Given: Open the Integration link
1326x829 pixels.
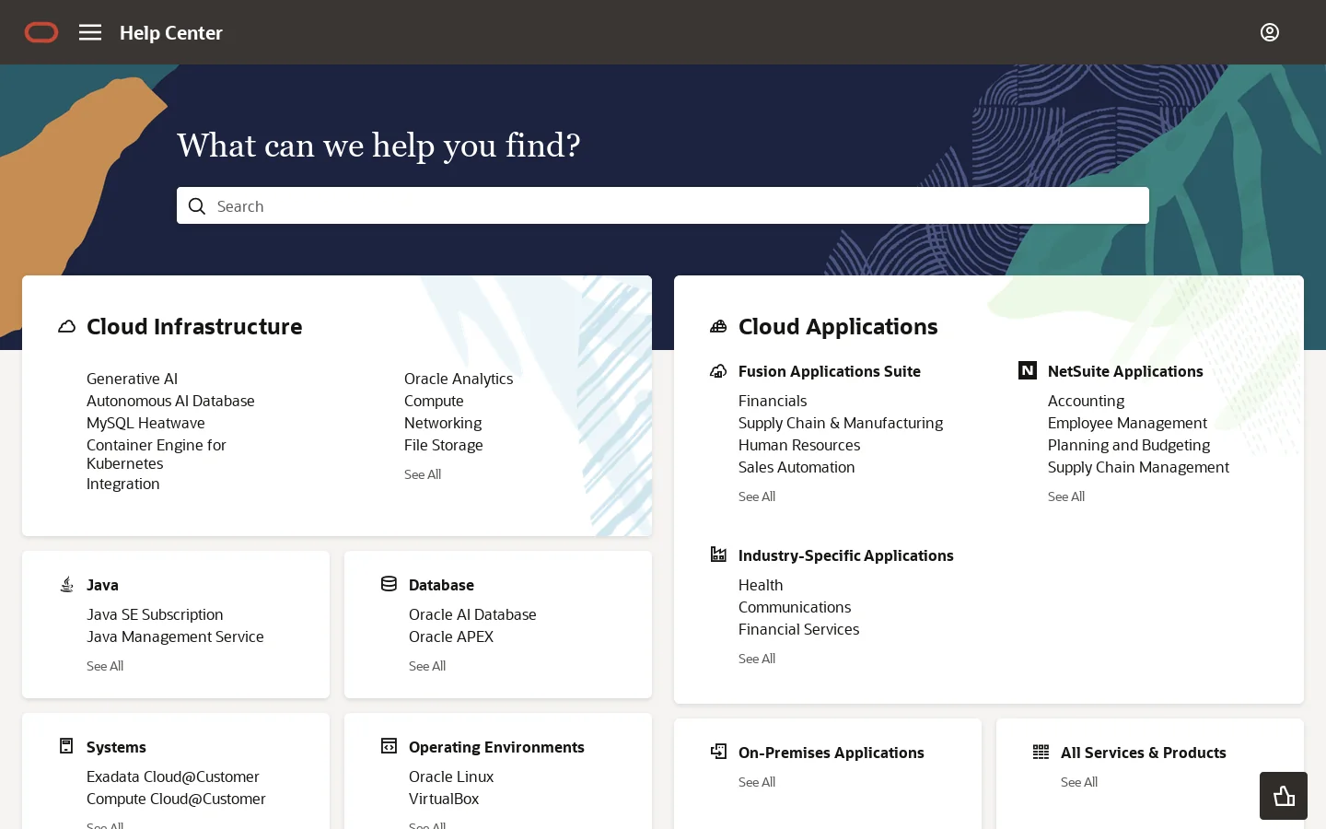Looking at the screenshot, I should click(x=122, y=484).
